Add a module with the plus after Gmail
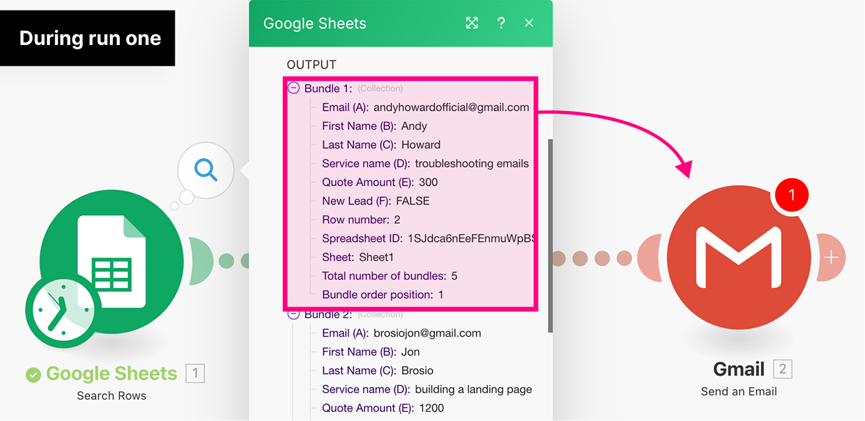Image resolution: width=865 pixels, height=421 pixels. (831, 257)
